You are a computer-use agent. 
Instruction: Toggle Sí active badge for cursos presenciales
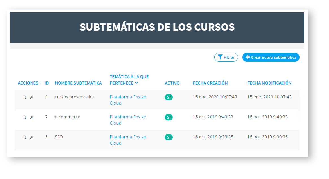pos(169,97)
